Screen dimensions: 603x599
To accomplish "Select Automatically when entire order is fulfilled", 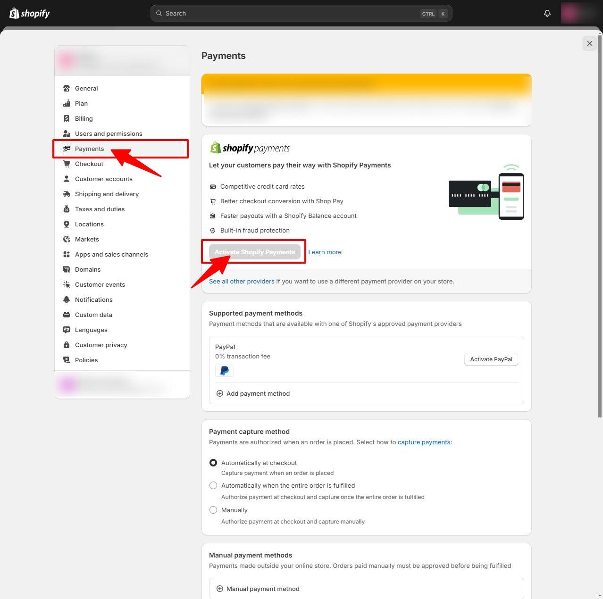I will pos(213,485).
